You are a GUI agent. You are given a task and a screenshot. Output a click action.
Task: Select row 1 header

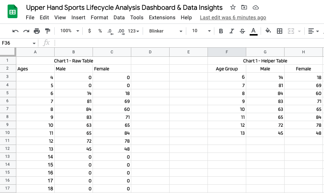[x=8, y=61]
